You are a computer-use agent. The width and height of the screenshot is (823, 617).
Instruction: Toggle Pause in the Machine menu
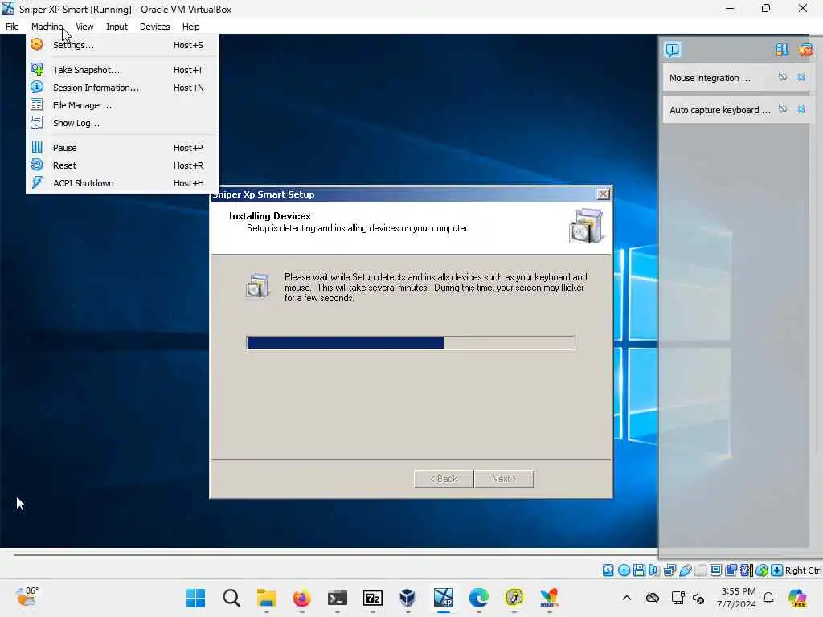coord(122,148)
